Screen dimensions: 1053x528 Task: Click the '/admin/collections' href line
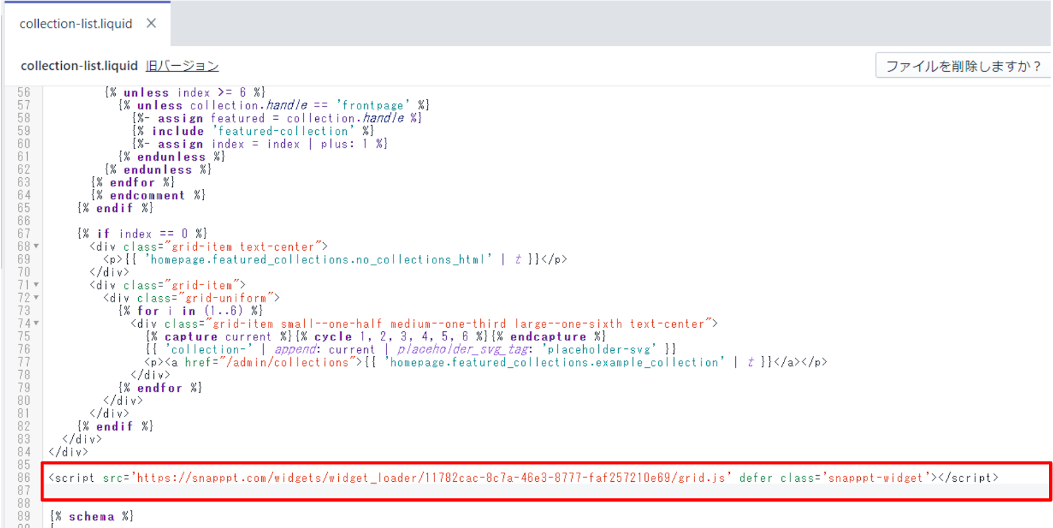click(486, 362)
